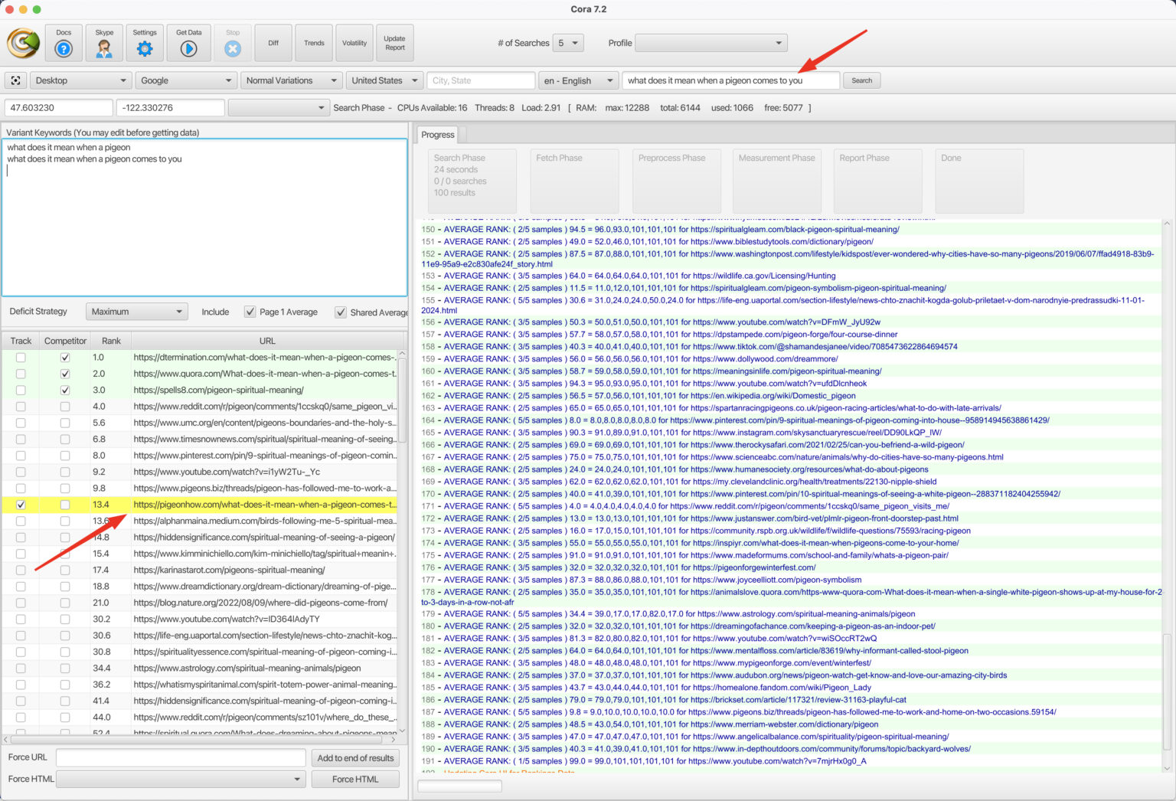
Task: Click Add to end of results
Action: click(355, 757)
